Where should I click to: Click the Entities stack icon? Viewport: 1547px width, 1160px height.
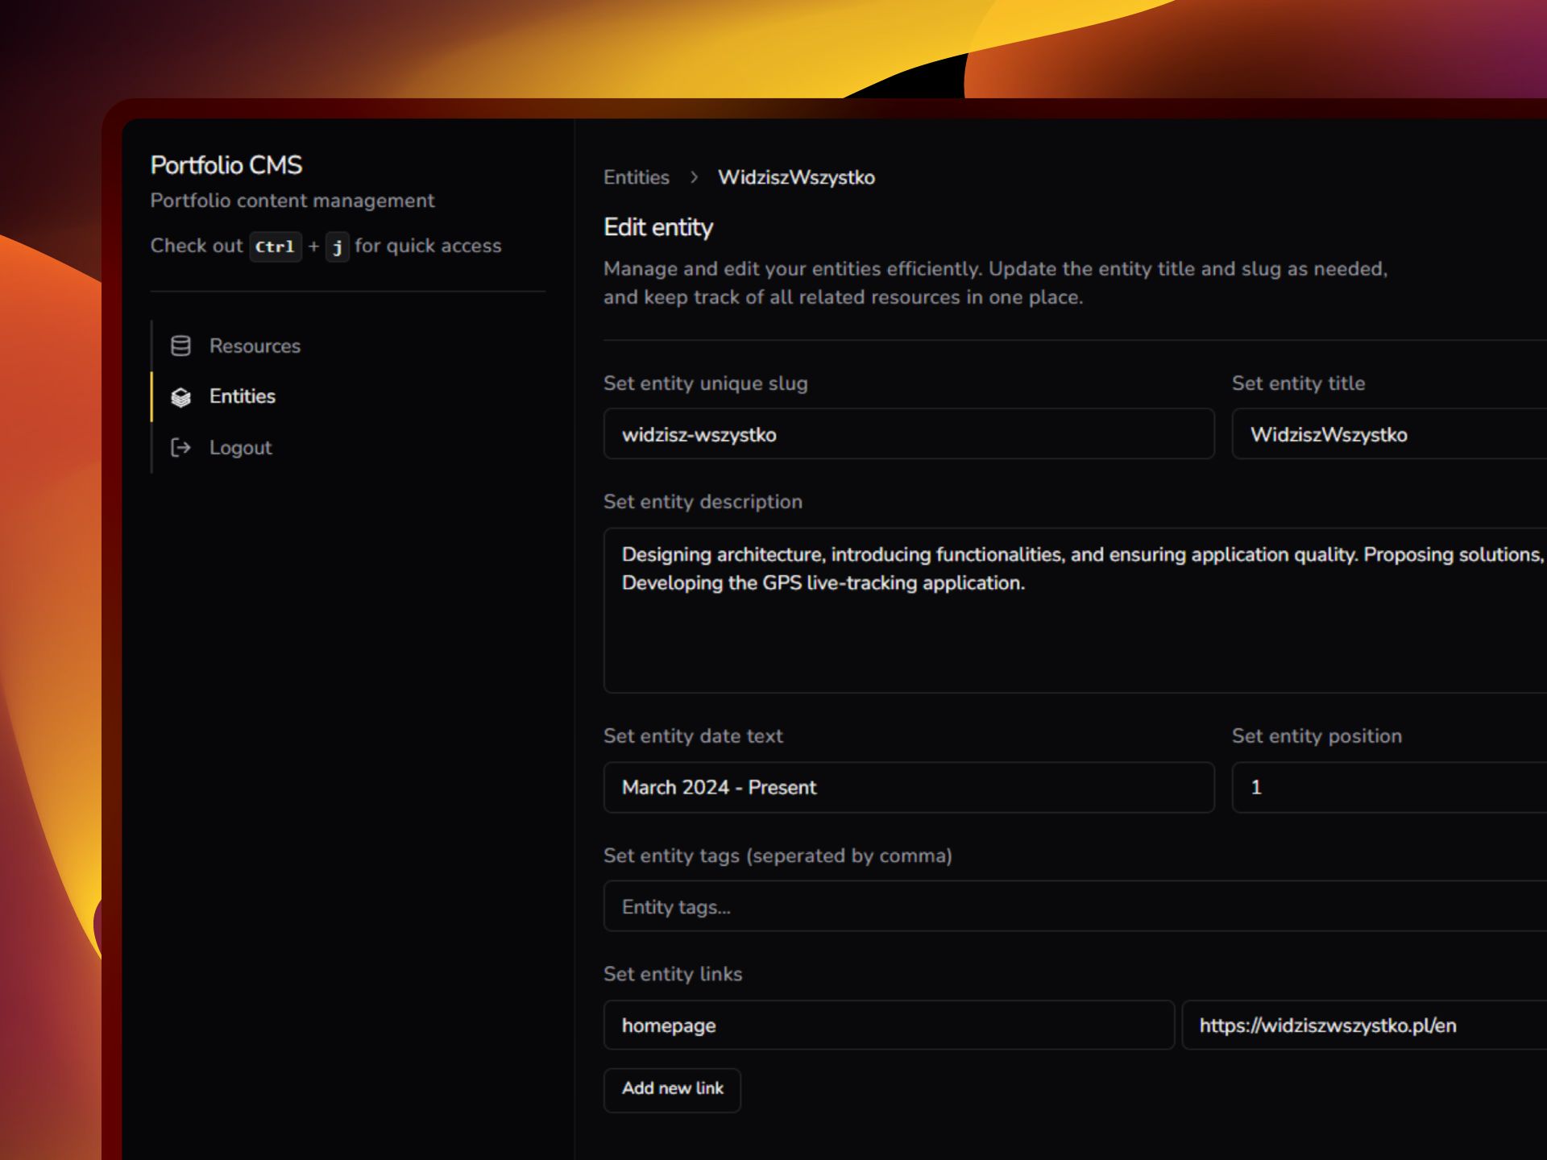coord(180,396)
